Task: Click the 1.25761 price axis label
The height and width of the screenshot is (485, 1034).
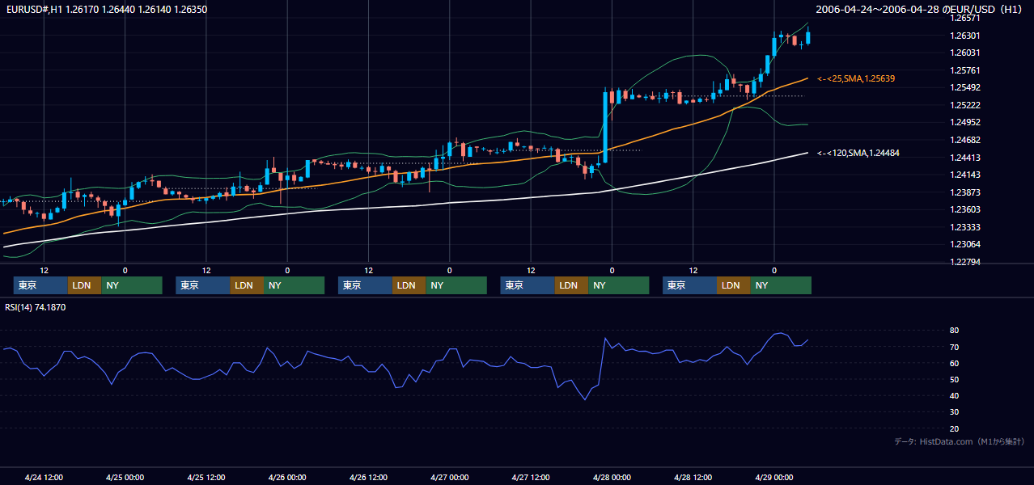Action: tap(964, 70)
